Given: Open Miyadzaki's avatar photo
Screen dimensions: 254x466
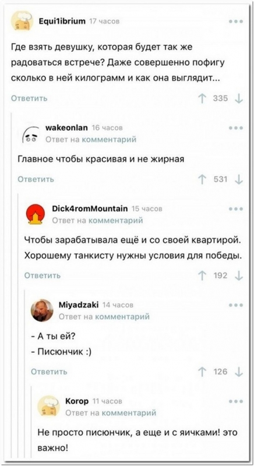Looking at the screenshot, I should [x=43, y=310].
